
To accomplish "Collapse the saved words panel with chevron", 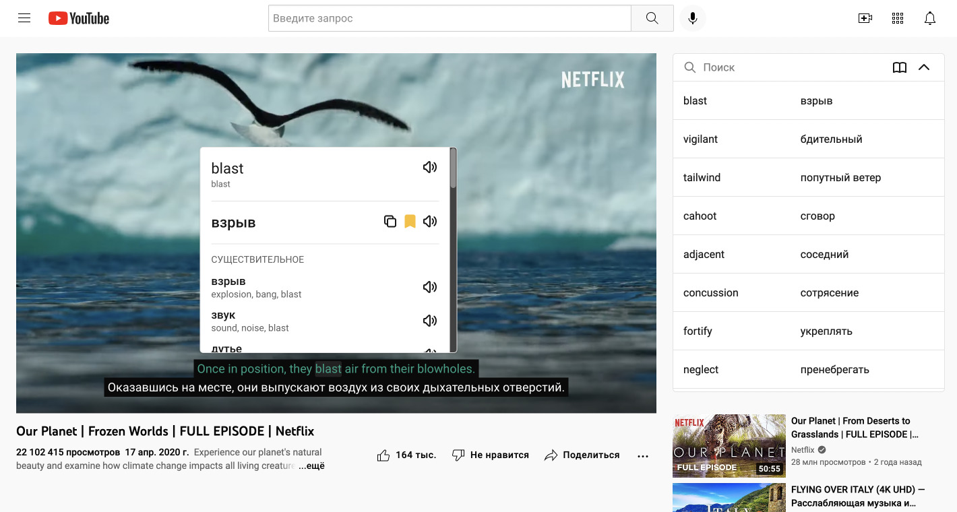I will tap(924, 67).
